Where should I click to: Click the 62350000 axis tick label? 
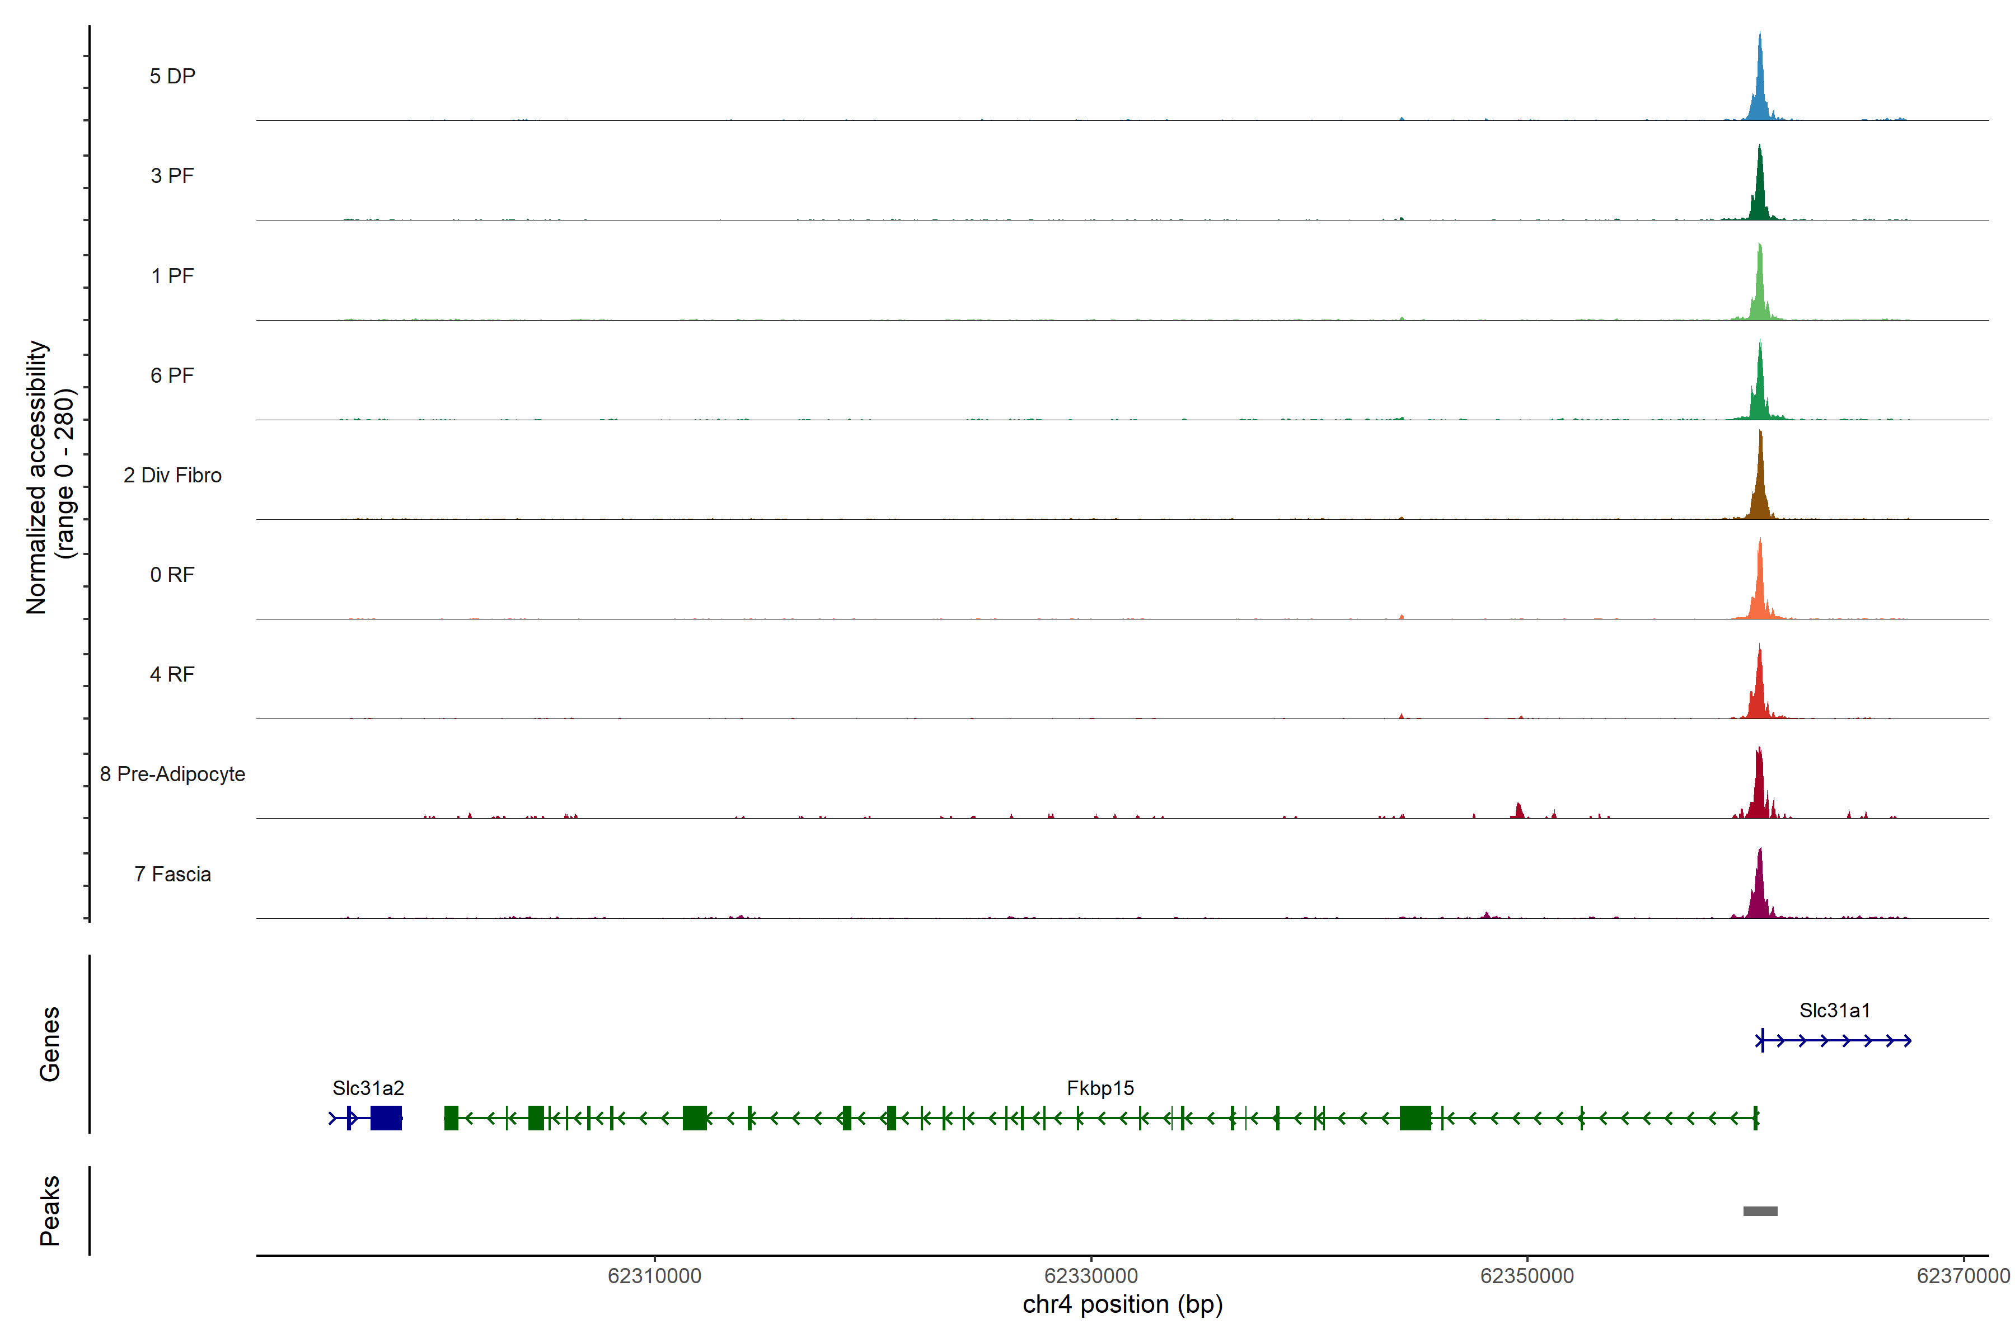click(x=1527, y=1276)
